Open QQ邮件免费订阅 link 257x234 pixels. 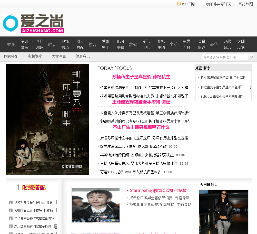[219, 4]
